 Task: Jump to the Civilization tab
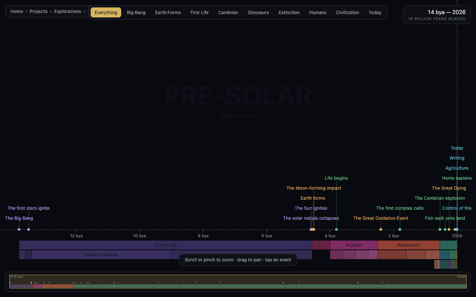tap(347, 12)
